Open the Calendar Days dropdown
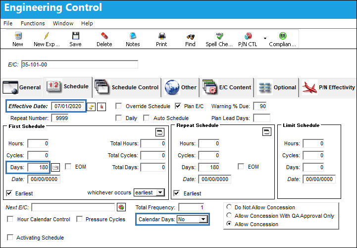357x248 pixels. 203,220
